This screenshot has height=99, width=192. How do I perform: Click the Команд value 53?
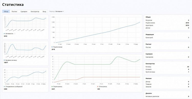coord(188,67)
